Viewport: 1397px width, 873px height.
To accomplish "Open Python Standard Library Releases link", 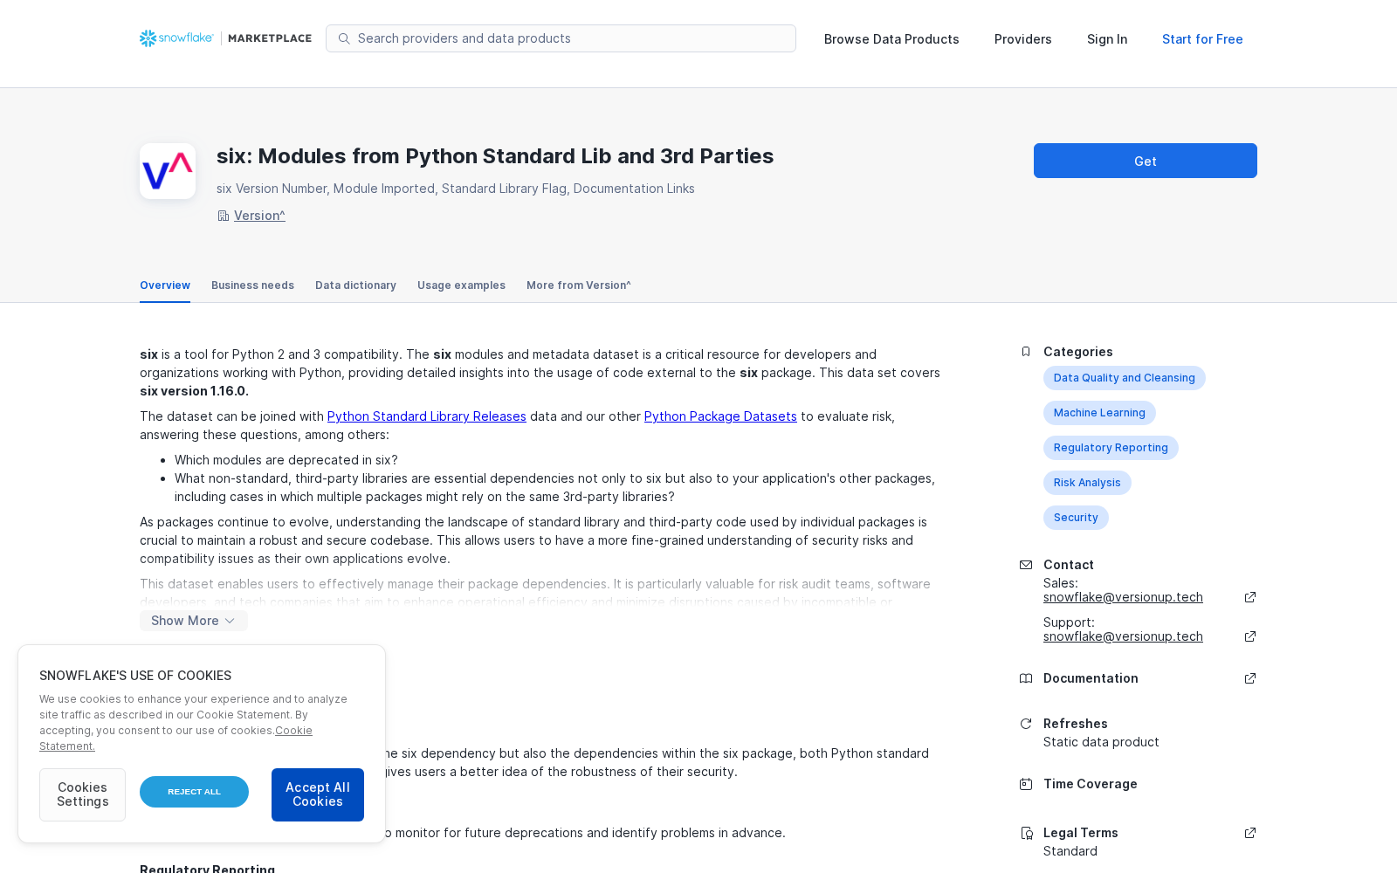I will 426,416.
